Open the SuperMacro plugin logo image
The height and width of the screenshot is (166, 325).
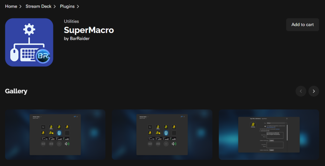pyautogui.click(x=29, y=42)
